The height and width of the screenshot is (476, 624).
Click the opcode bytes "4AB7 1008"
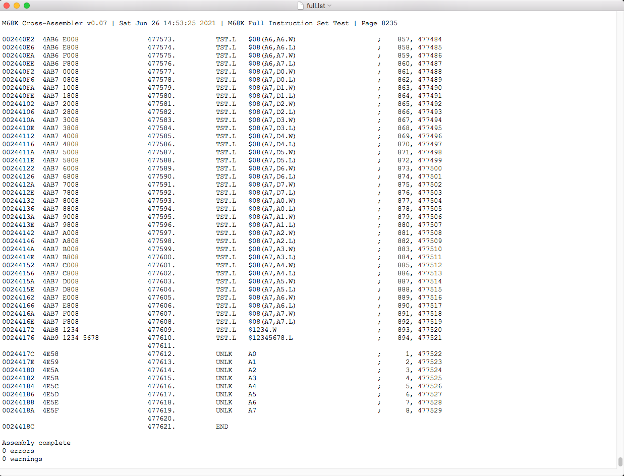[x=61, y=88]
